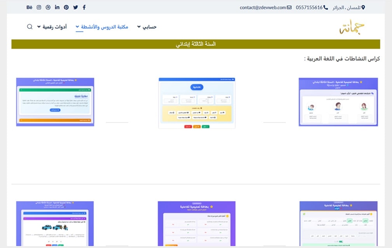The height and width of the screenshot is (248, 392).
Task: Expand the مكتبة الدروس والأنشطة dropdown
Action: [x=102, y=27]
